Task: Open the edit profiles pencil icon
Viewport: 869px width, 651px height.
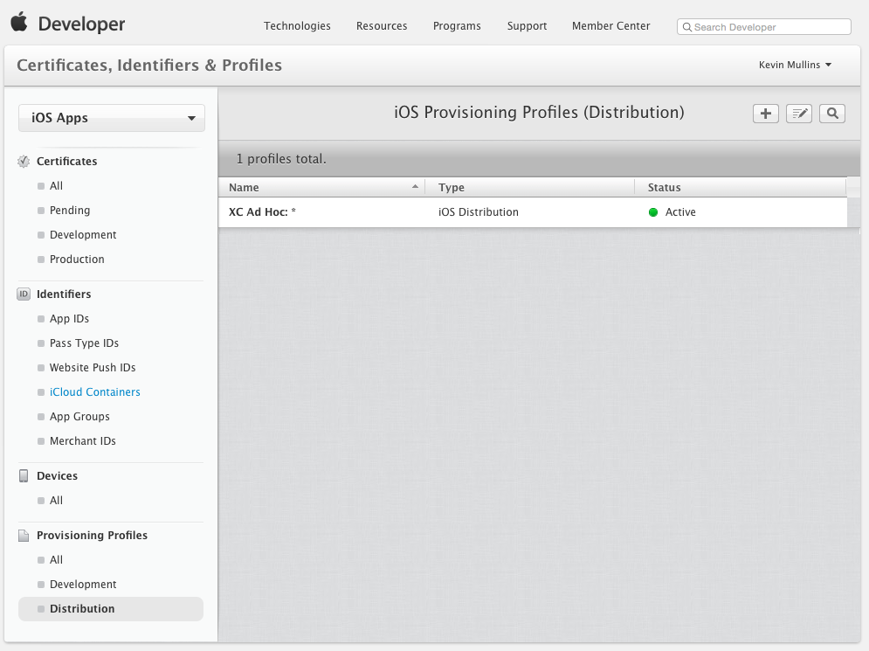Action: (x=798, y=113)
